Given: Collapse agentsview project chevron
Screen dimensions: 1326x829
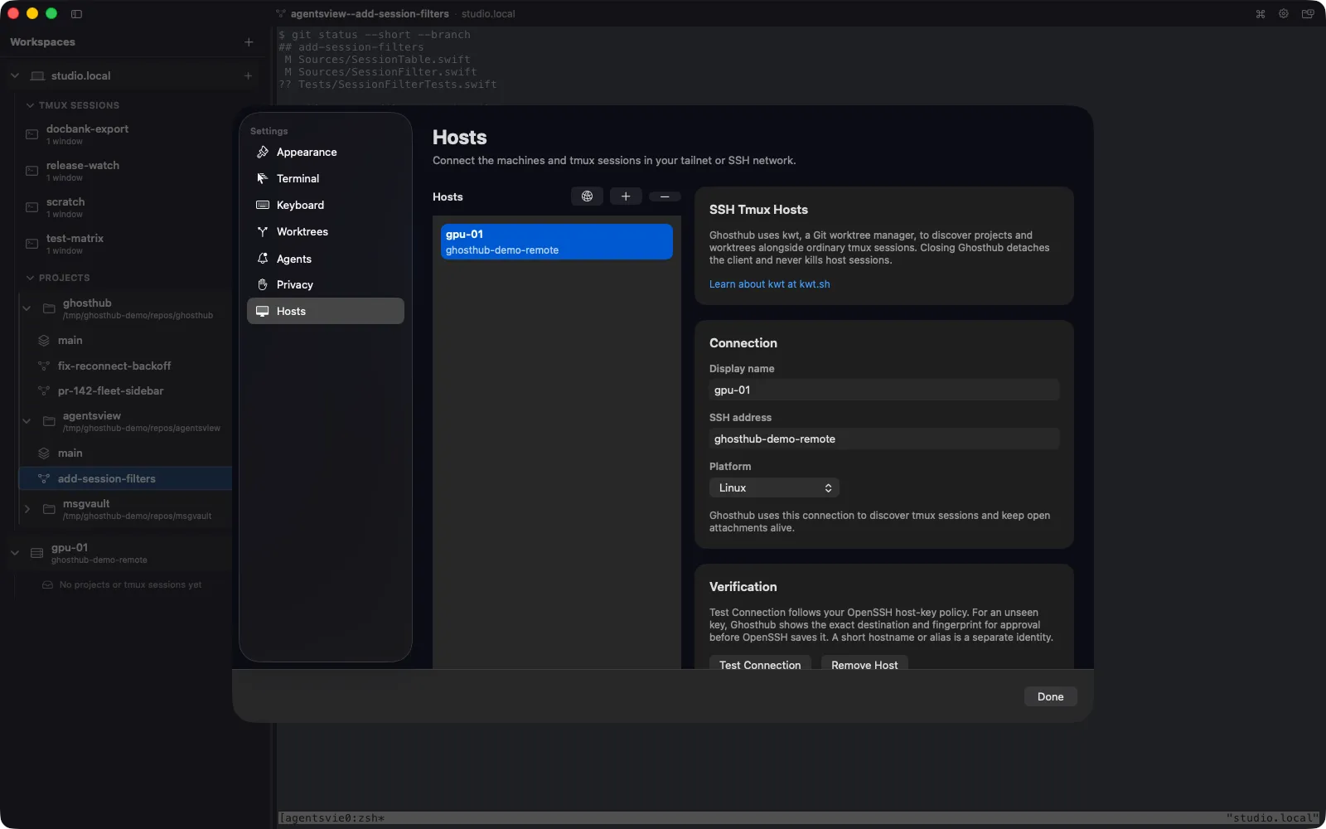Looking at the screenshot, I should click(27, 421).
